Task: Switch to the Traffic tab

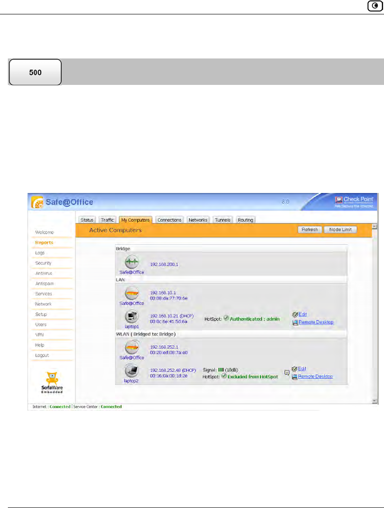Action: pos(107,220)
